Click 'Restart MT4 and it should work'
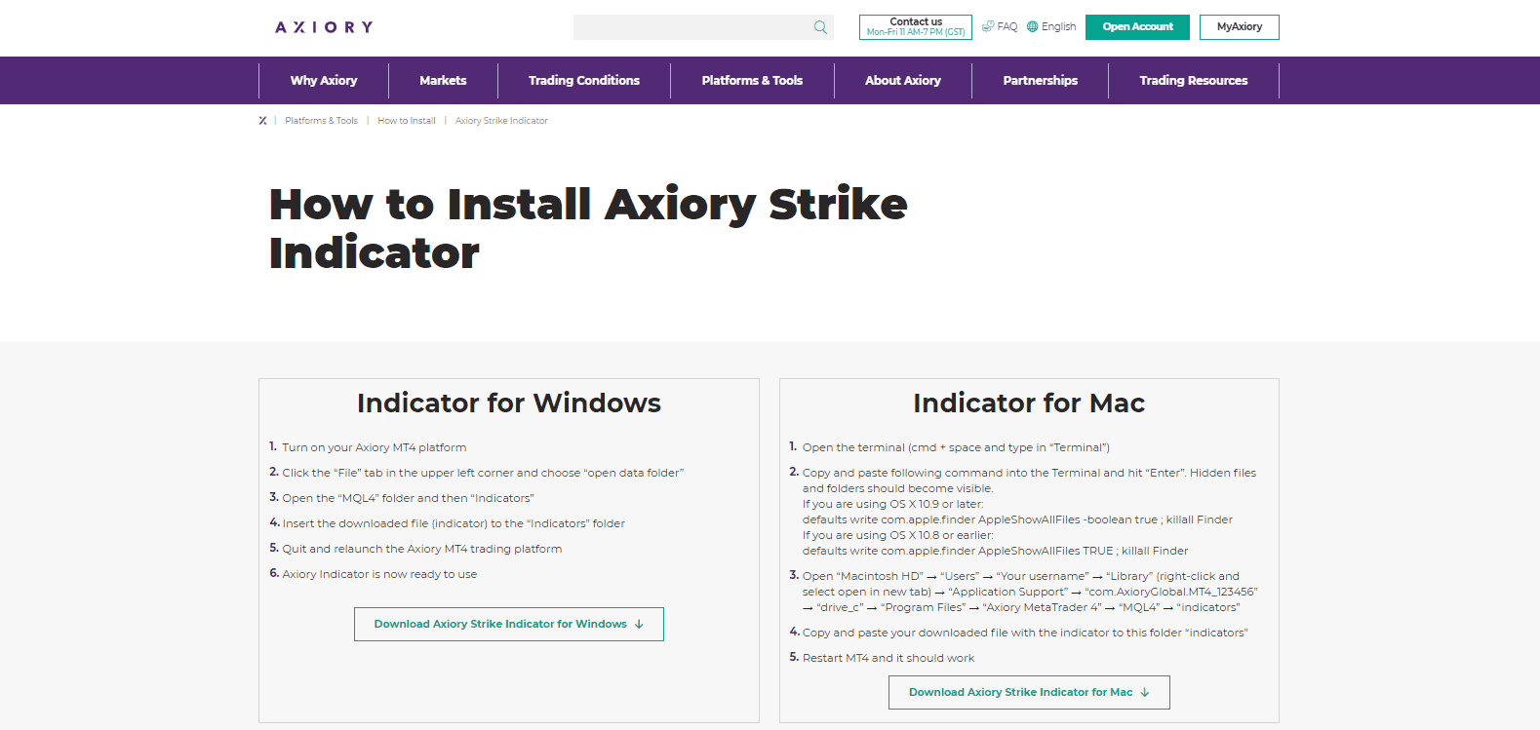 [888, 659]
